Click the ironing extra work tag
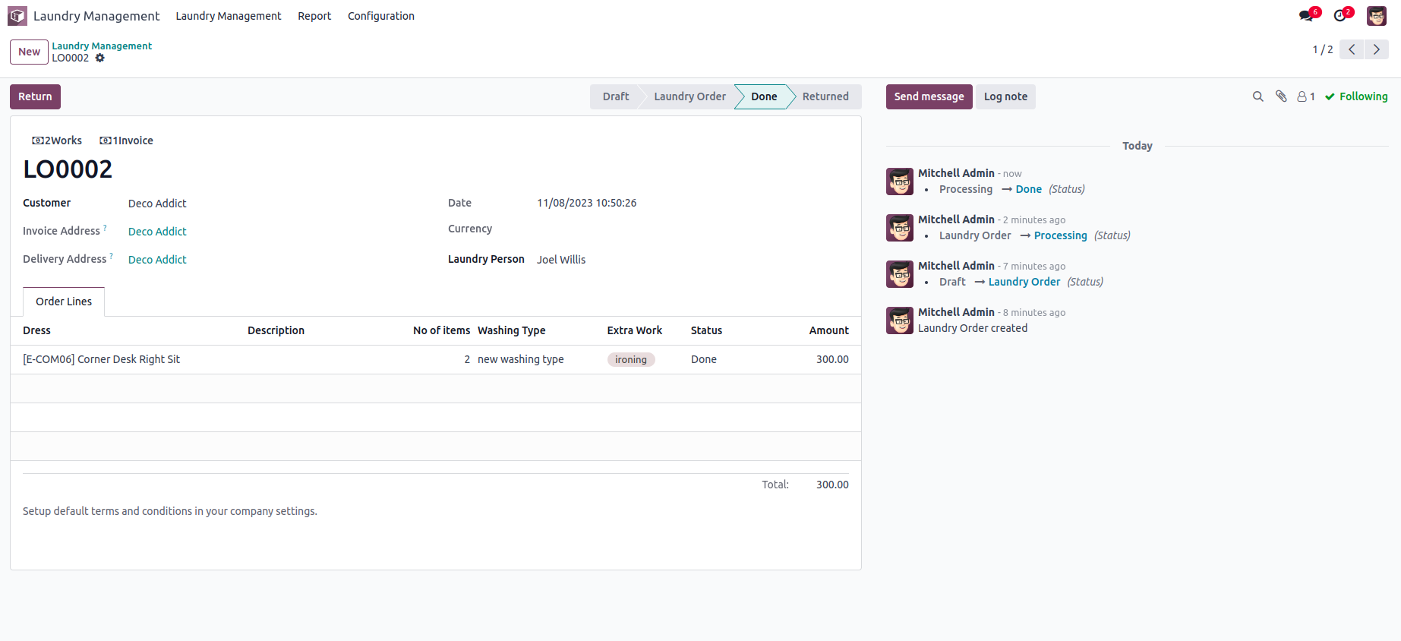 tap(631, 360)
